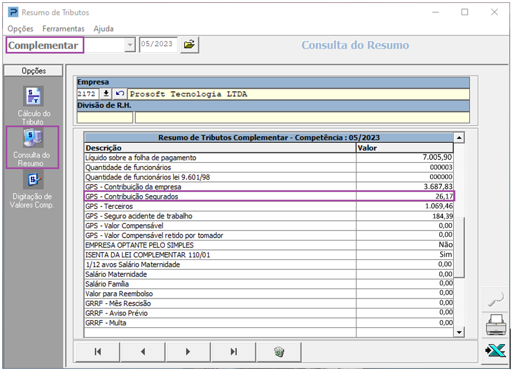Click the 05/2023 competence date field
Viewport: 514px width, 371px height.
(158, 45)
